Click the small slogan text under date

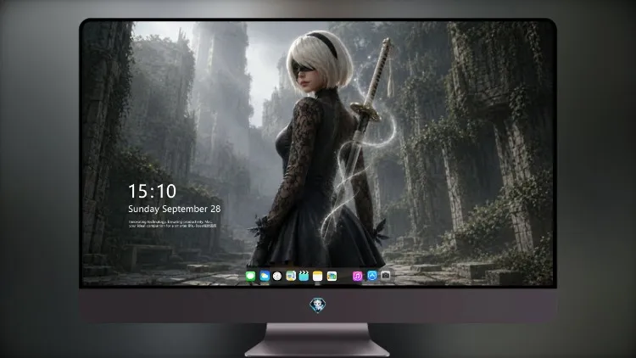pyautogui.click(x=172, y=224)
